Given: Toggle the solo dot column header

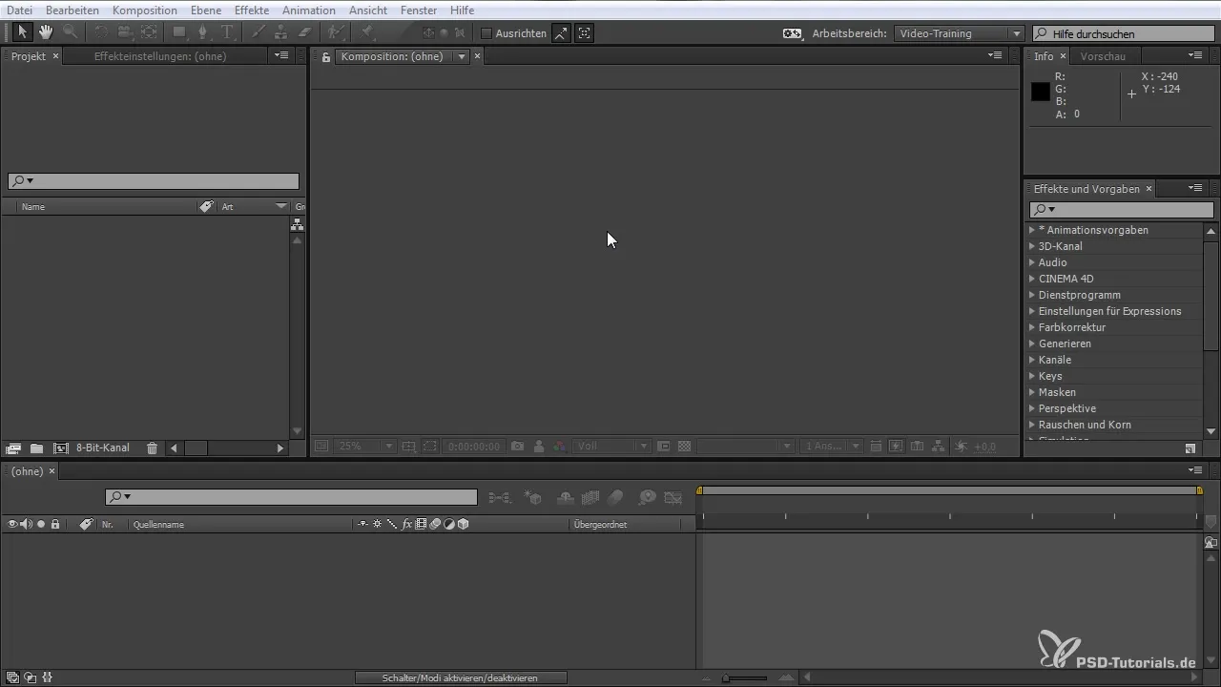Looking at the screenshot, I should tap(41, 524).
